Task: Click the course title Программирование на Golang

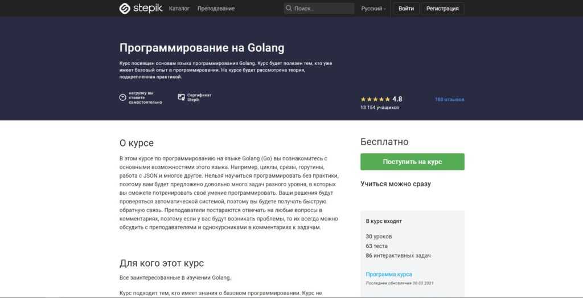Action: (x=202, y=48)
